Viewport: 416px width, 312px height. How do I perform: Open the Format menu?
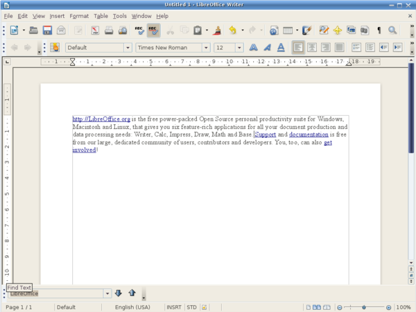78,15
